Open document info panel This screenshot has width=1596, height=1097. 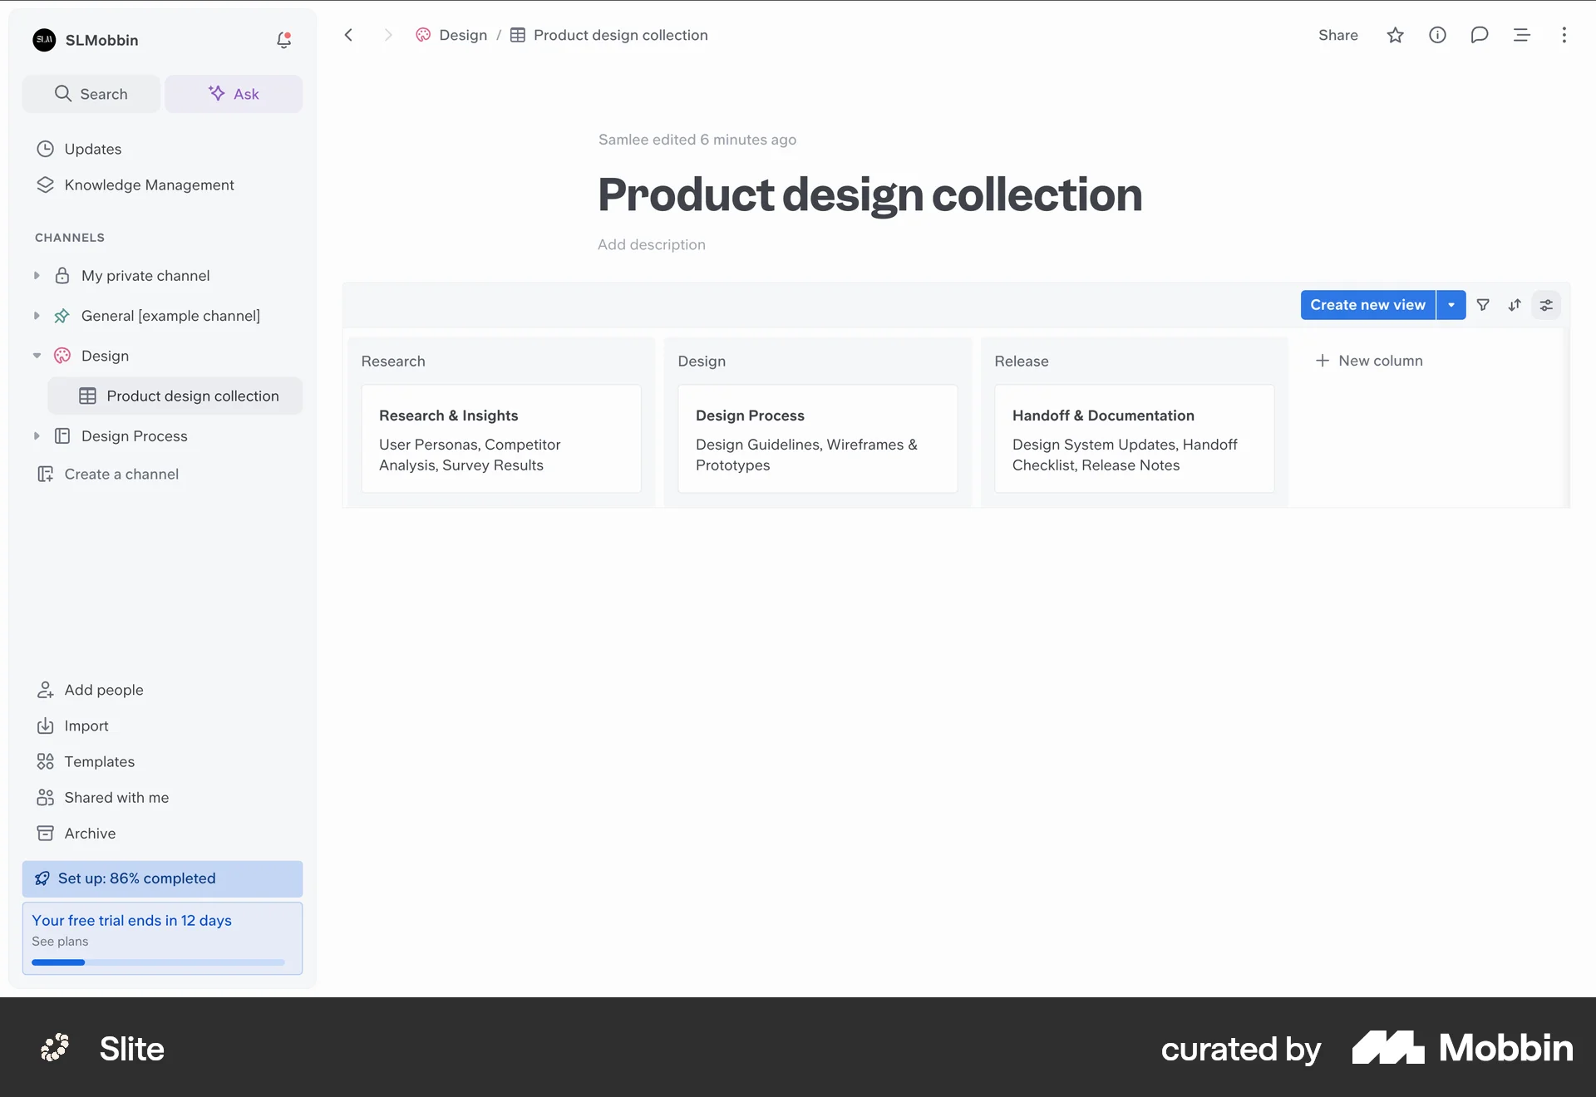coord(1438,35)
